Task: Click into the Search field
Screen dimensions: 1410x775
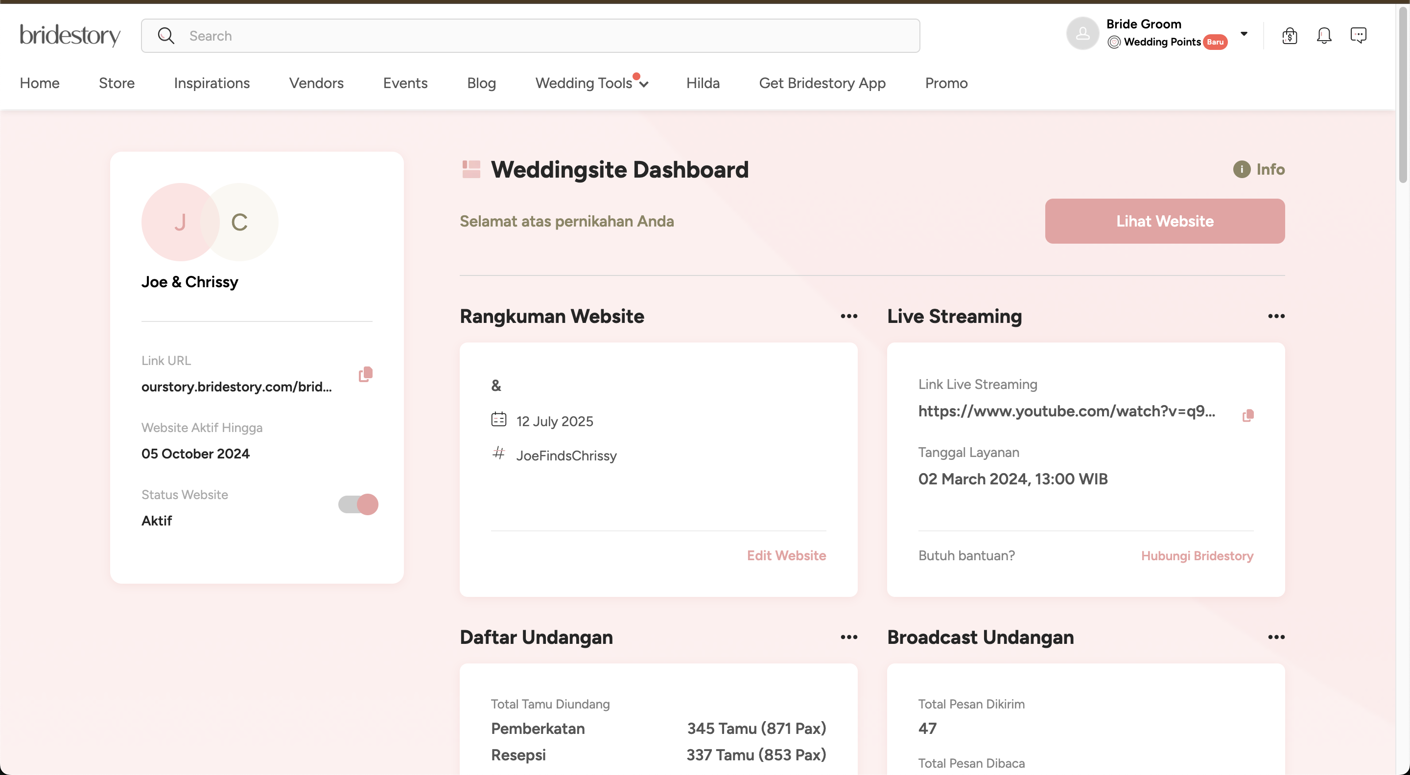Action: [530, 36]
